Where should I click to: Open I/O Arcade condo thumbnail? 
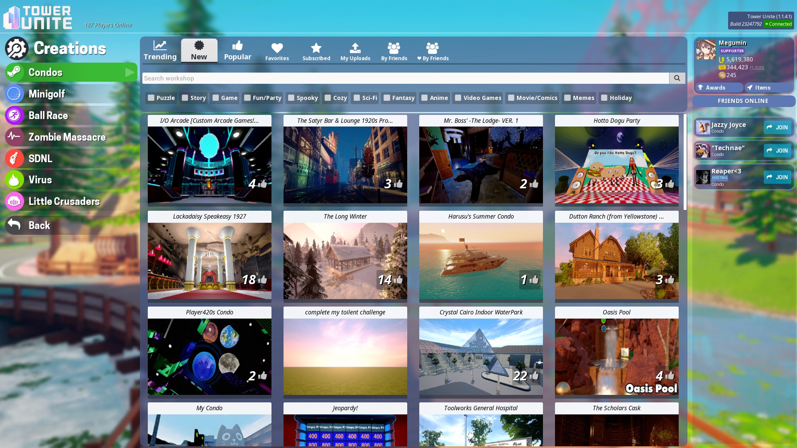(210, 165)
